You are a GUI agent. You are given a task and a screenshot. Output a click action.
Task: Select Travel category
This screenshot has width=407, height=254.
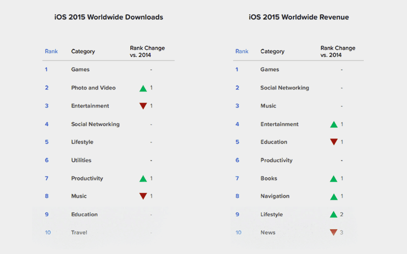tap(79, 233)
